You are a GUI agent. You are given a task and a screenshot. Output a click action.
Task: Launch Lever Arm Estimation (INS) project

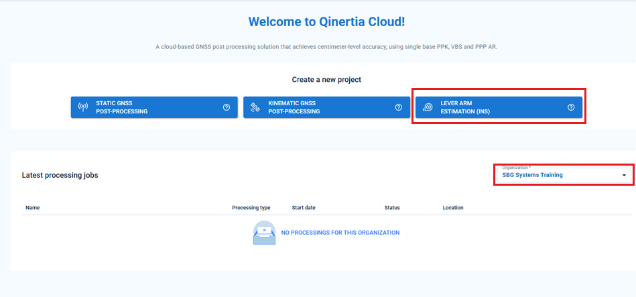click(499, 107)
